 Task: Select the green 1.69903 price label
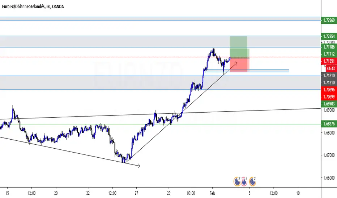click(329, 104)
